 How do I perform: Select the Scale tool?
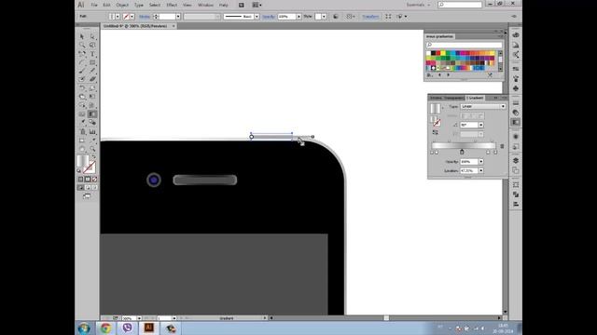coord(92,88)
